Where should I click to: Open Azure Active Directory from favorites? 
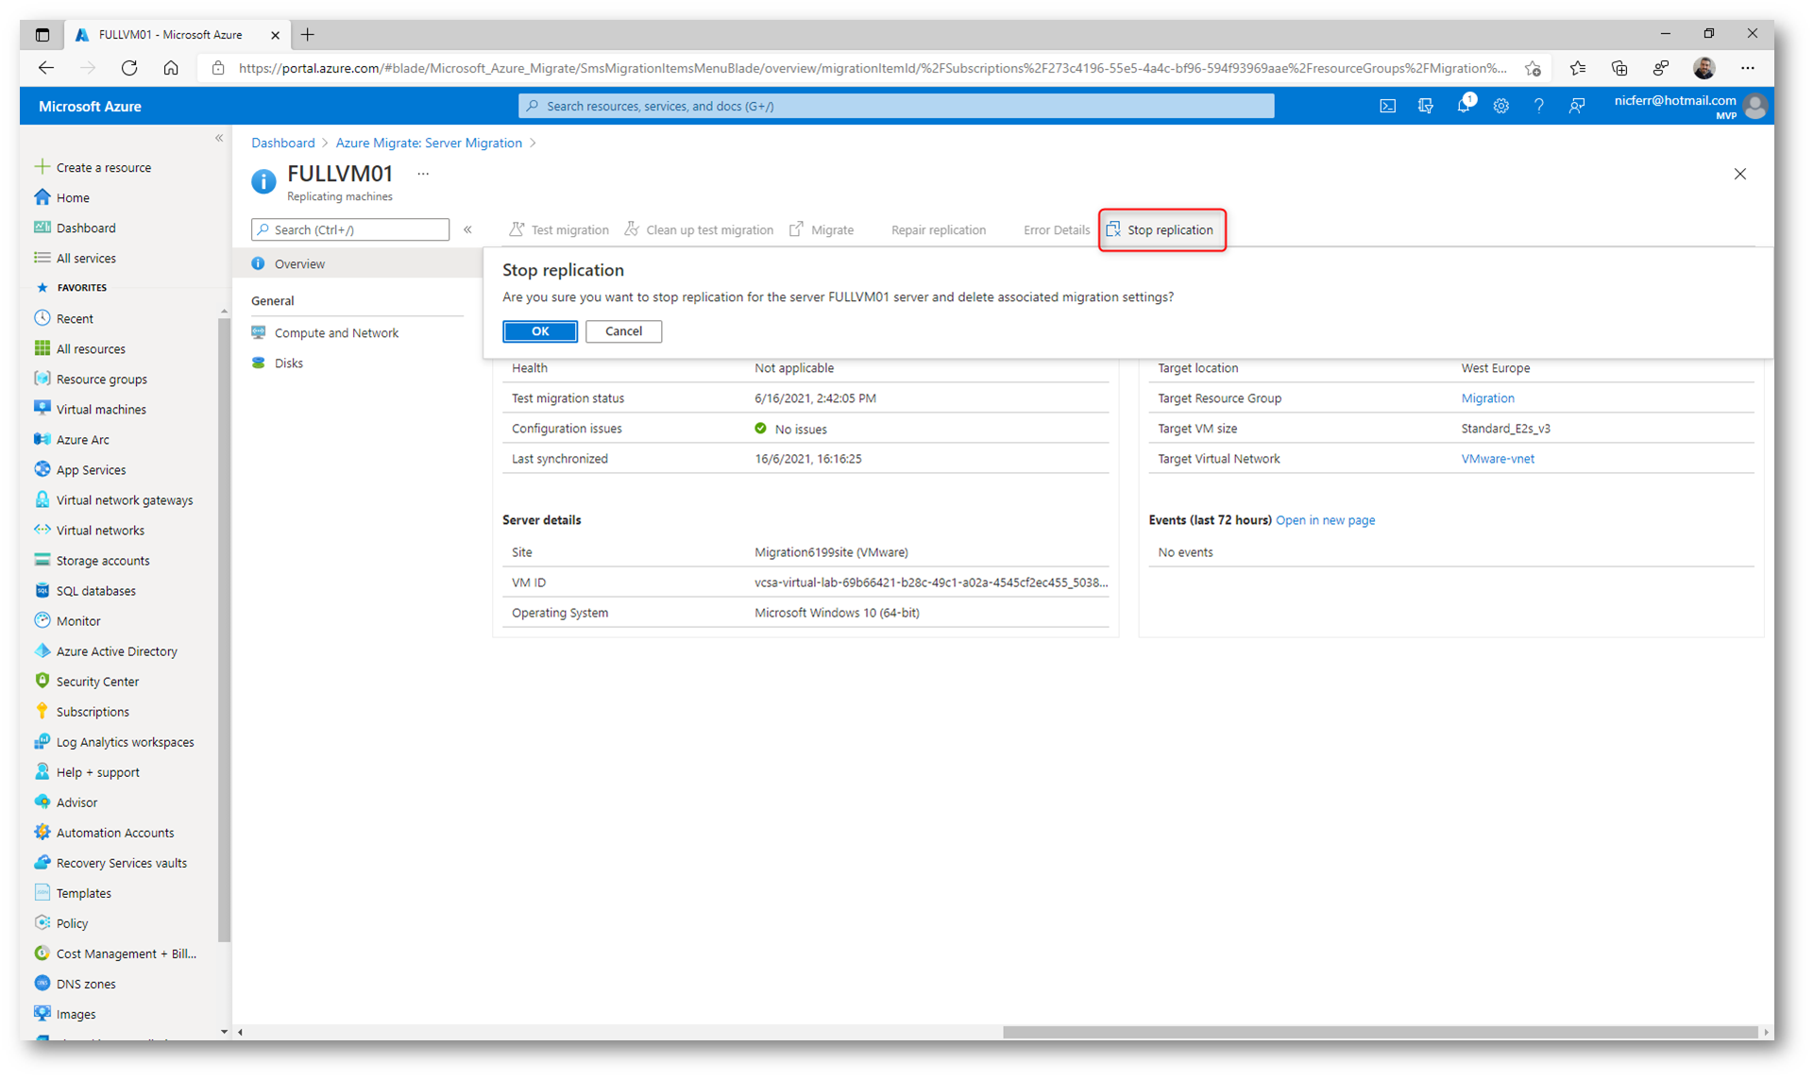tap(116, 650)
